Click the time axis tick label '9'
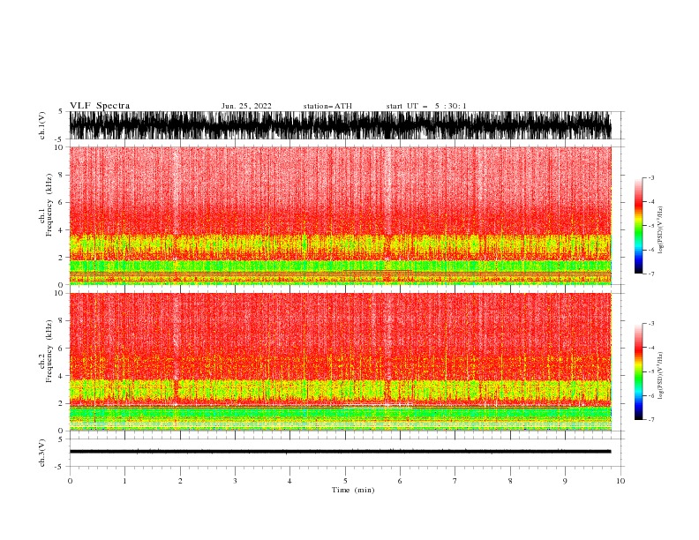The image size is (699, 540). (565, 481)
